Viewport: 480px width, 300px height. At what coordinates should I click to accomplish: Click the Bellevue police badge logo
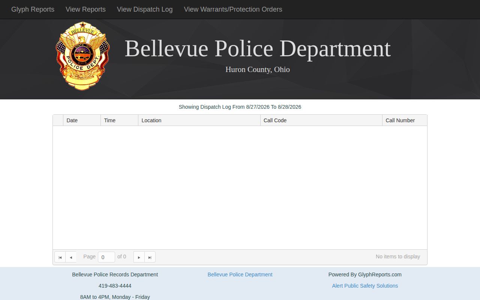point(82,56)
